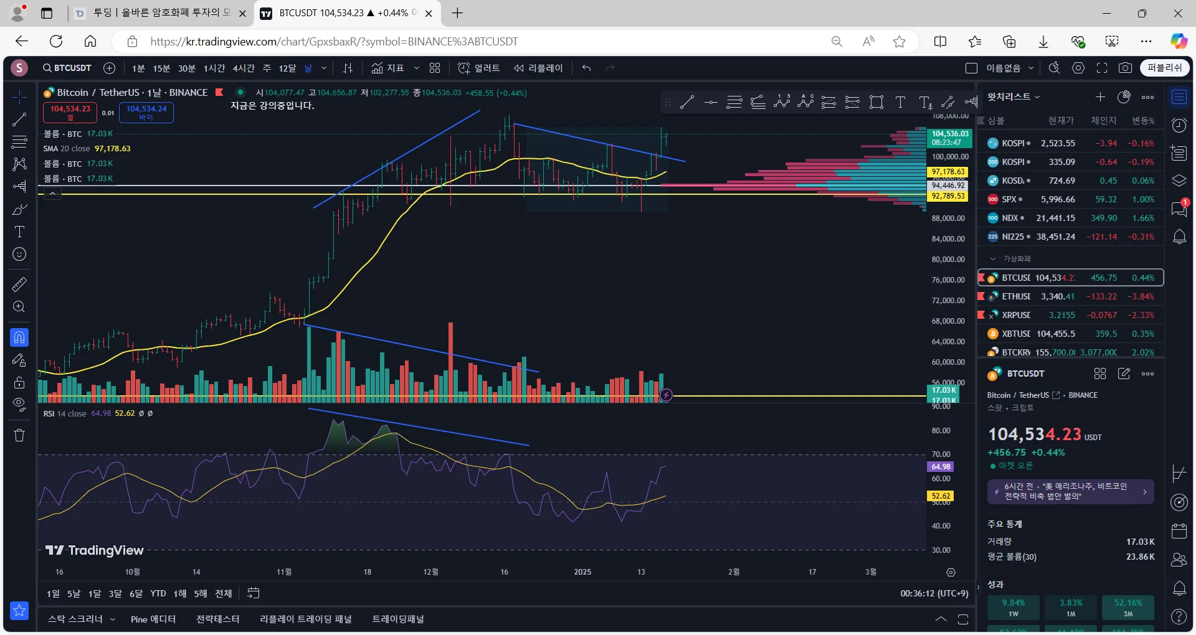Switch to the 4-hour interval
Screen dimensions: 1196x635
tap(244, 68)
